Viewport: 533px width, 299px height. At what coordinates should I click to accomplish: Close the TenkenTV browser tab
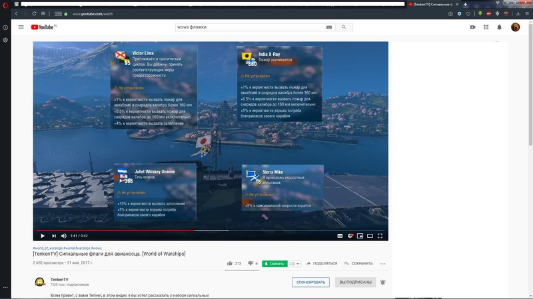(457, 5)
